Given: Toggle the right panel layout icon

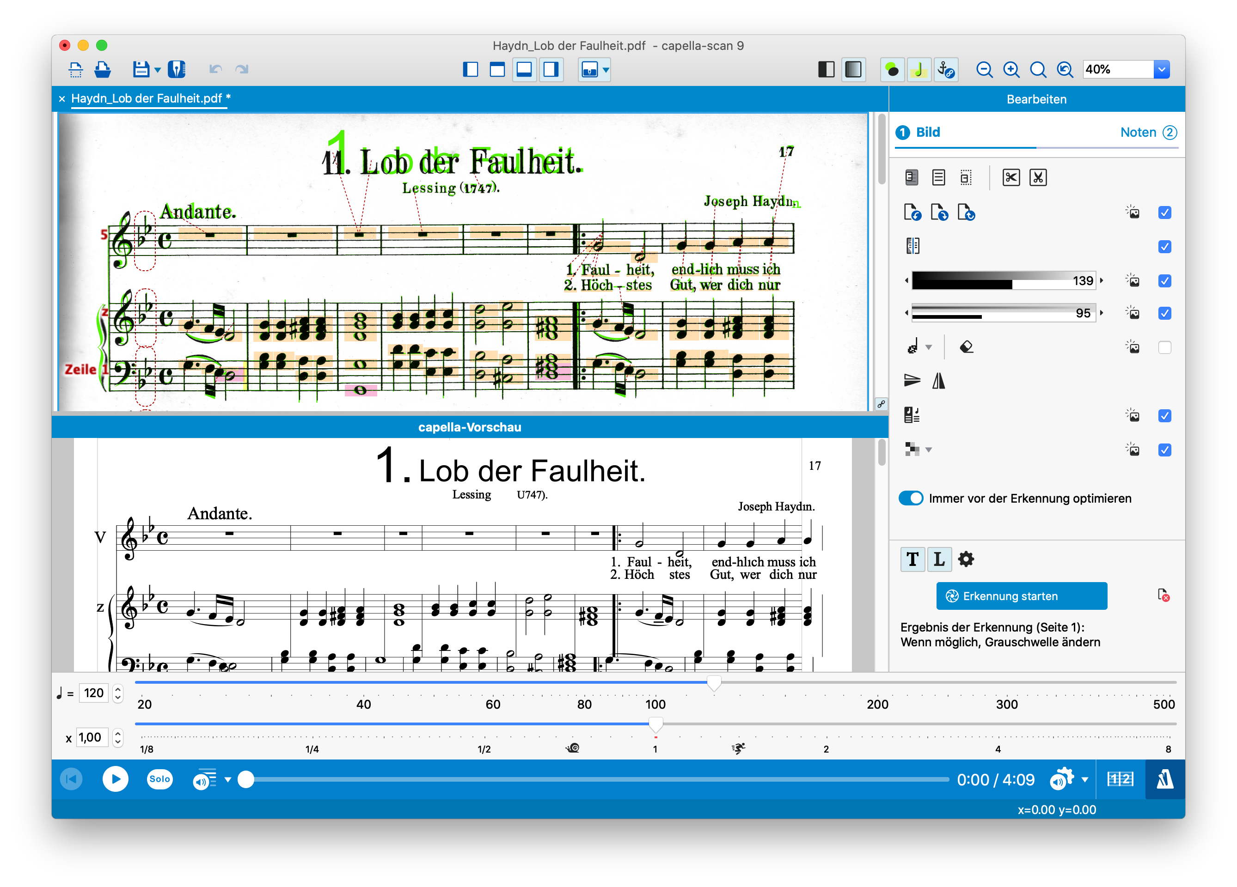Looking at the screenshot, I should pyautogui.click(x=551, y=70).
